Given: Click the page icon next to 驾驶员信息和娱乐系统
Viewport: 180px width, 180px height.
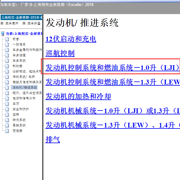Looking at the screenshot, I should pos(7,82).
